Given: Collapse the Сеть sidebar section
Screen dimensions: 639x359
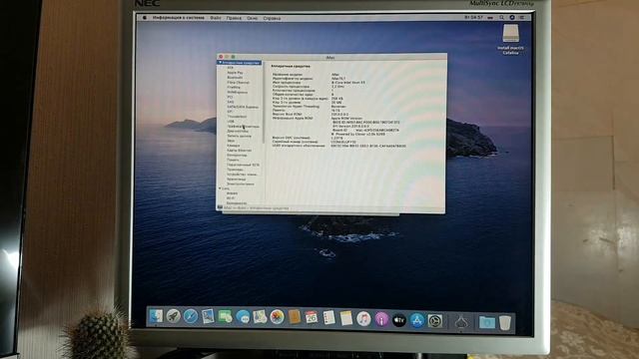Looking at the screenshot, I should (220, 188).
